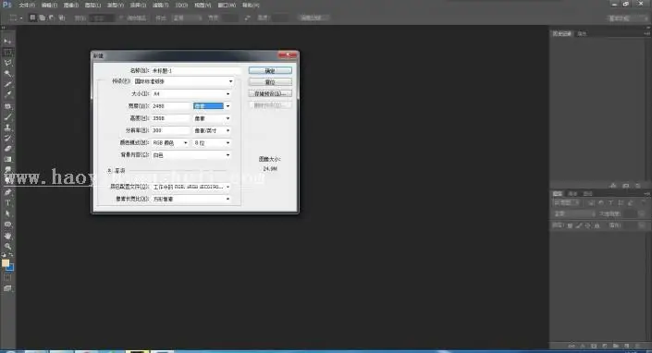Select the Eraser tool
Screen dimensions: 652x353
[x=7, y=149]
